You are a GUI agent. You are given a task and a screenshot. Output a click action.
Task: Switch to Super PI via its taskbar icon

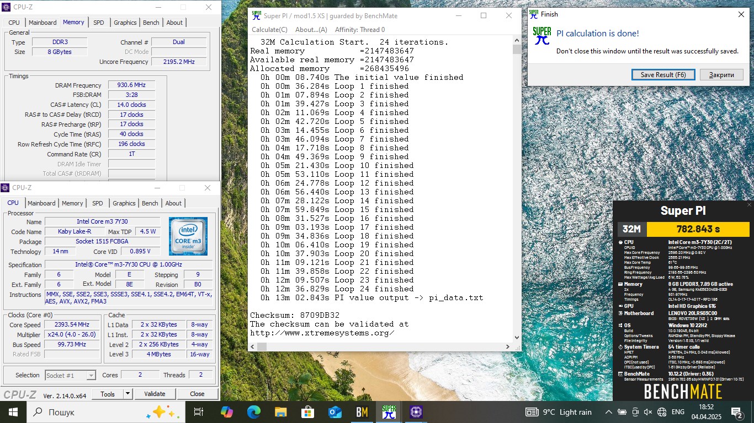coord(389,411)
